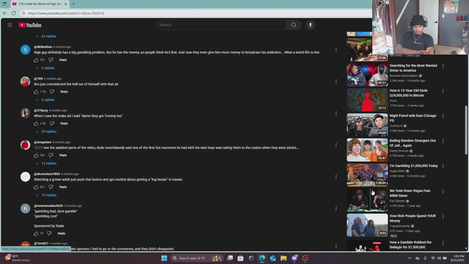Show hidden system tray icons
Image resolution: width=469 pixels, height=264 pixels.
(x=410, y=258)
